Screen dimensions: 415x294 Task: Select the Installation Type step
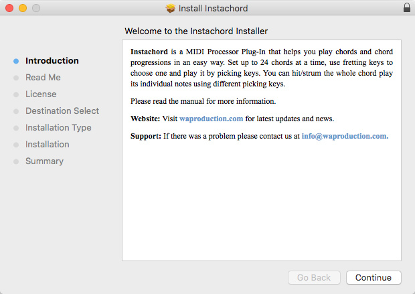pos(58,128)
